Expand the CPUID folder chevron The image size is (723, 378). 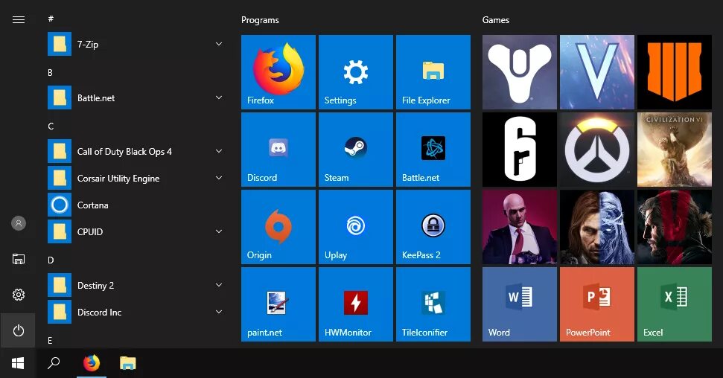219,231
